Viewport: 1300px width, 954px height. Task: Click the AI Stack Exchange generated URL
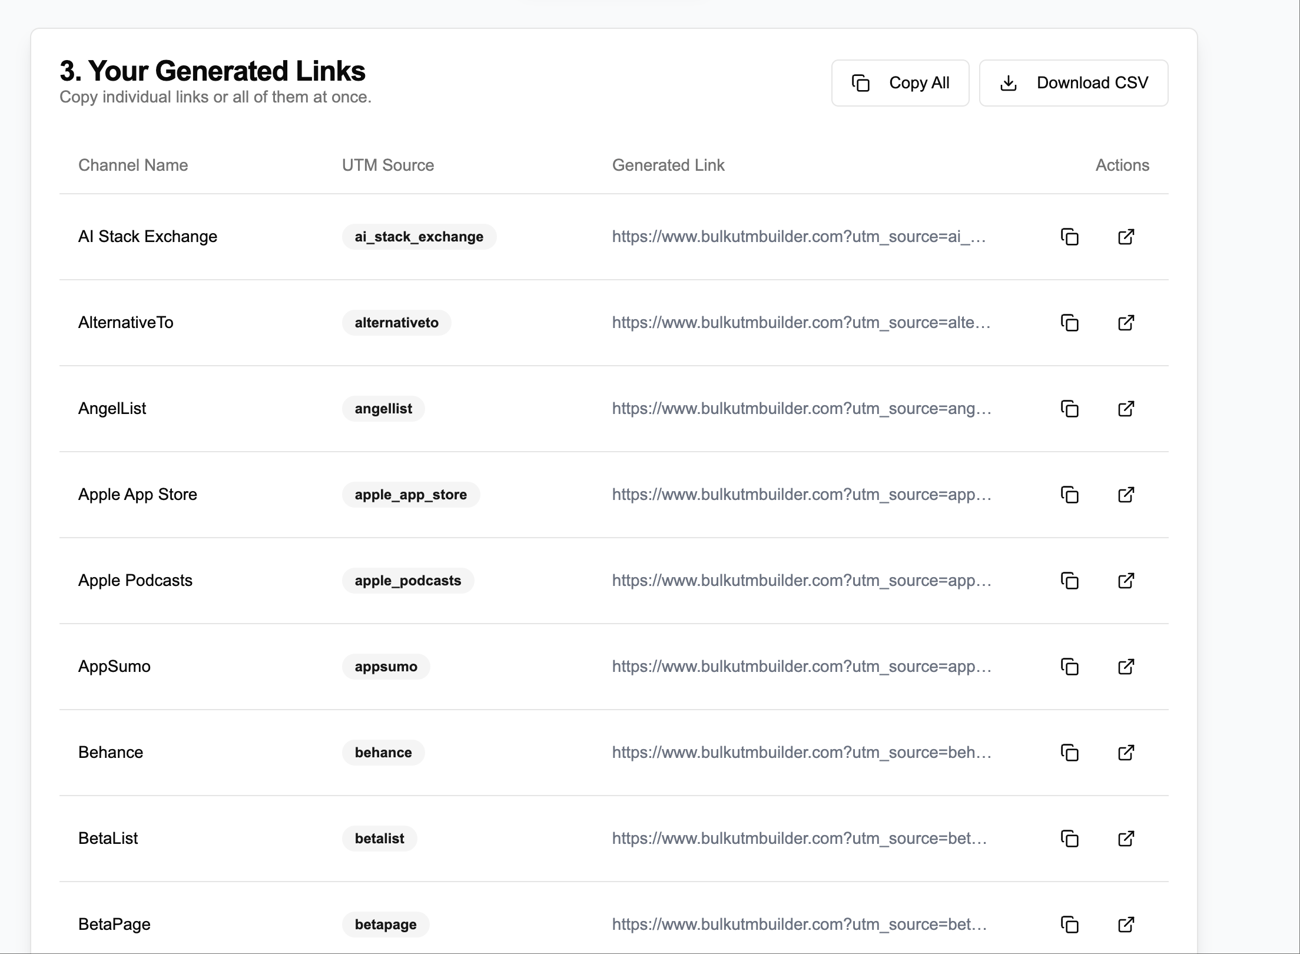799,237
